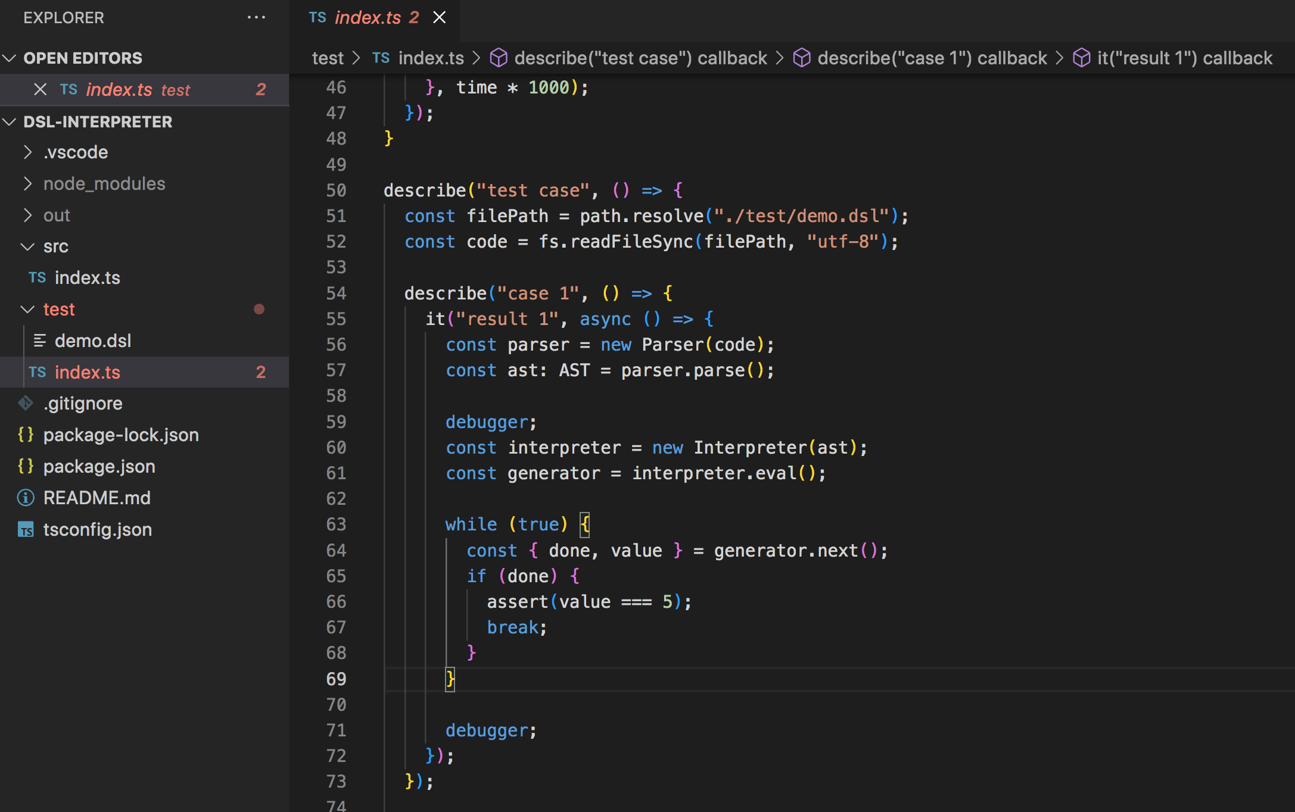The height and width of the screenshot is (812, 1295).
Task: Collapse the src folder chevron
Action: [x=27, y=246]
